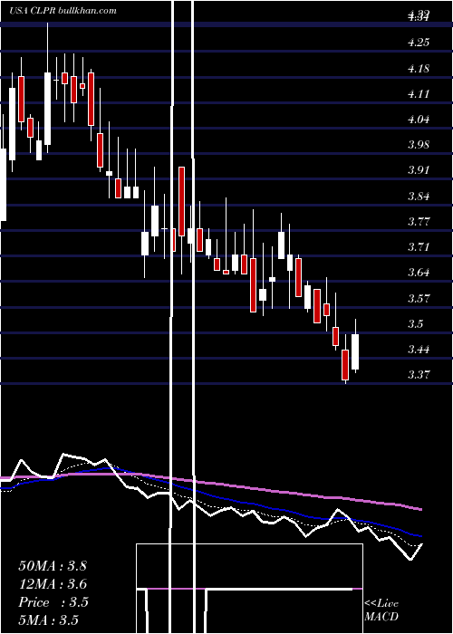Click the 50MA : 3.8 readout
Screen dimensions: 453x634
(x=53, y=566)
